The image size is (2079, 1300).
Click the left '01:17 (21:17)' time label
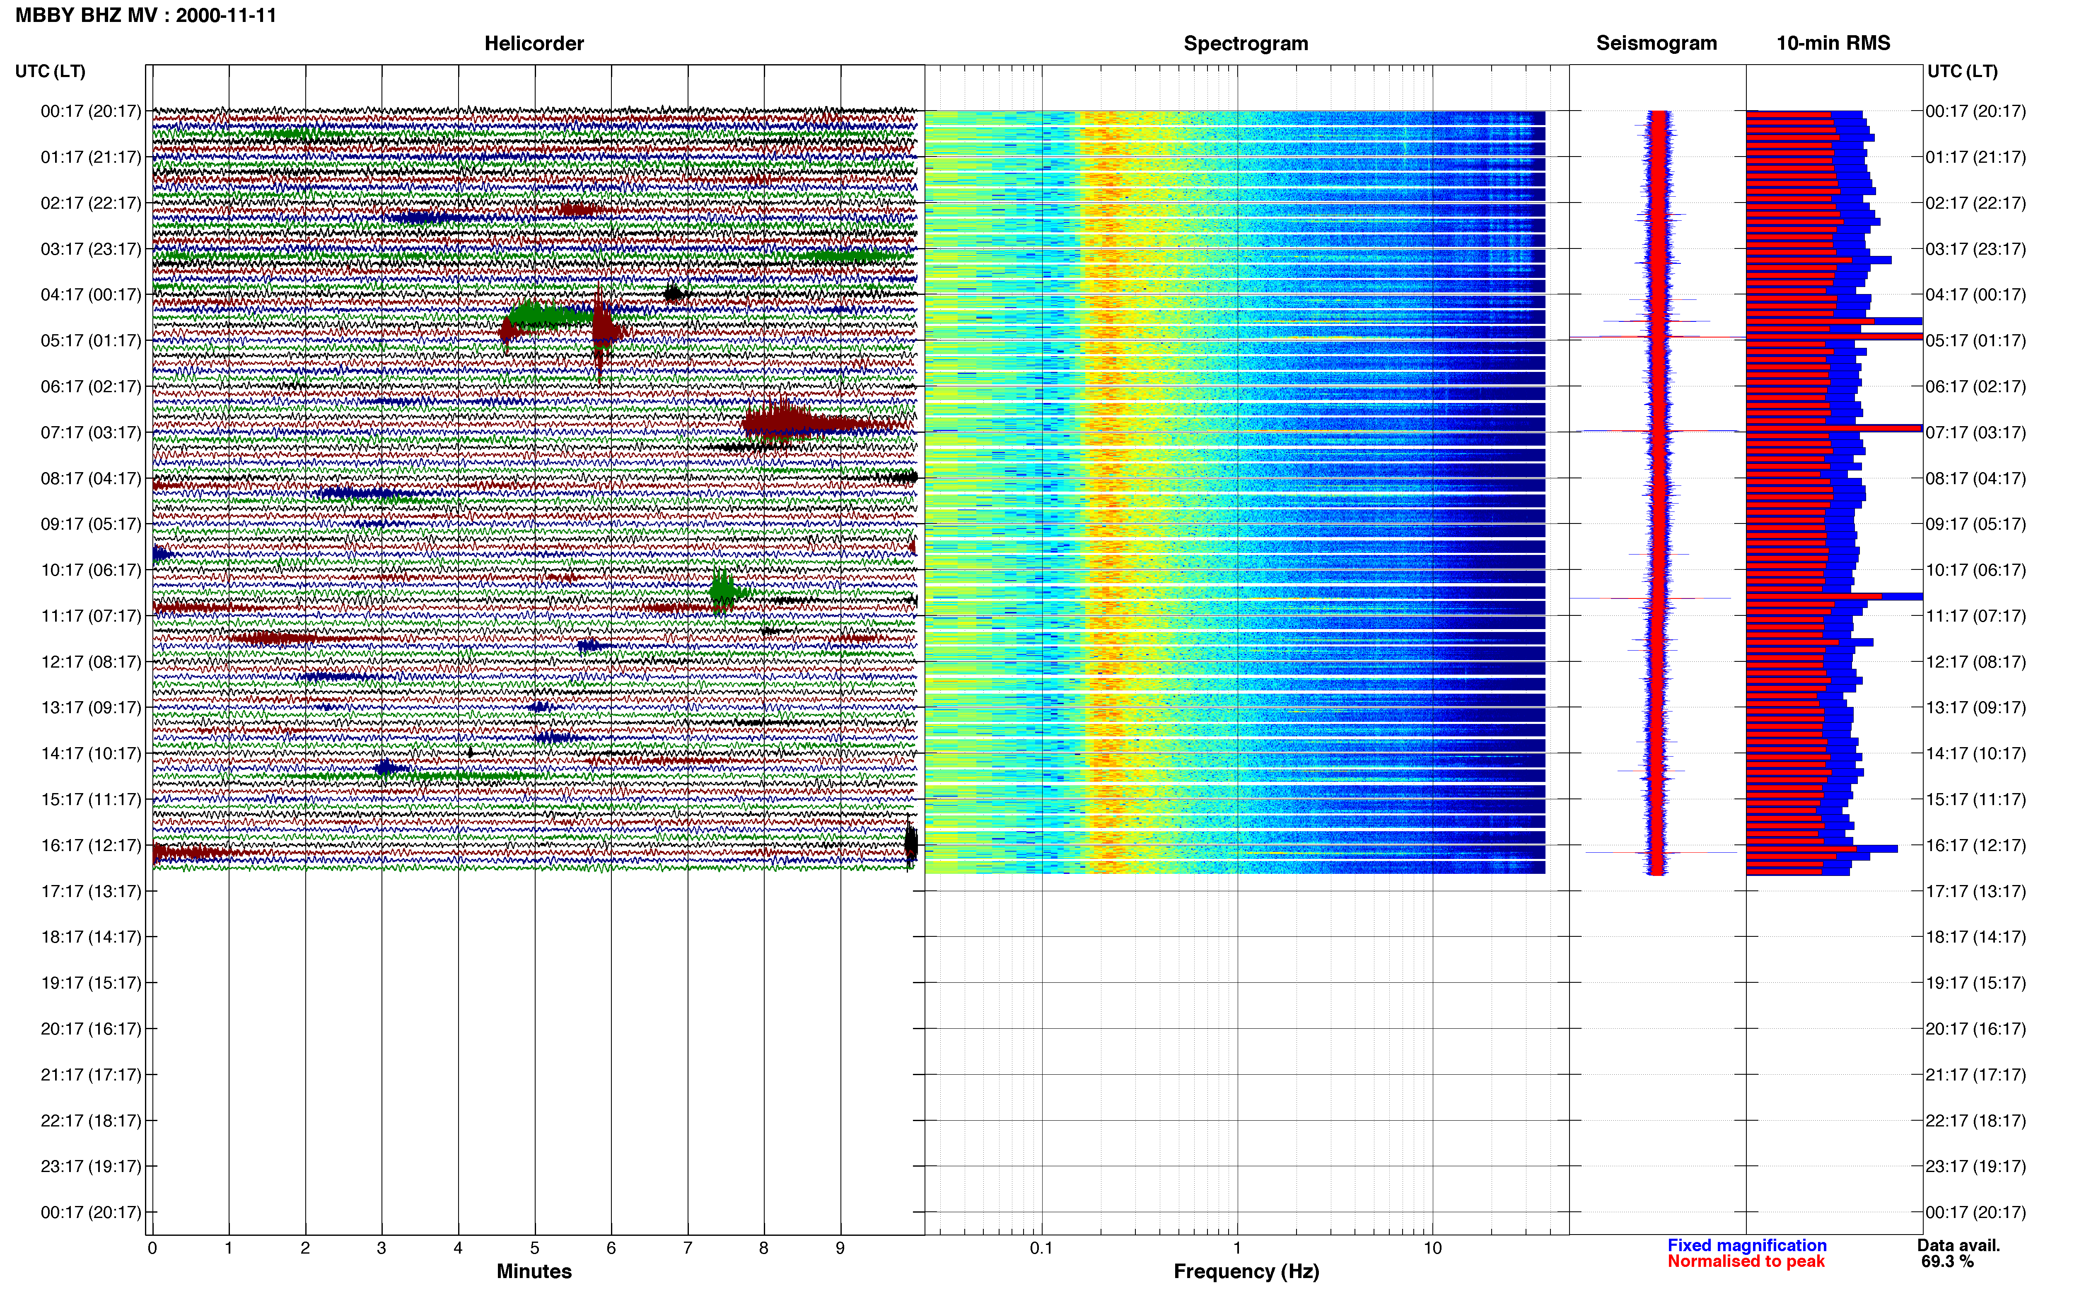coord(91,157)
